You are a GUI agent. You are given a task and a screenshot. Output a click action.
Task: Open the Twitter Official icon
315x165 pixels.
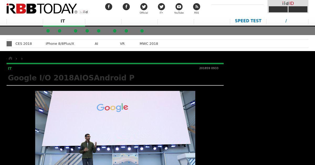(x=144, y=7)
